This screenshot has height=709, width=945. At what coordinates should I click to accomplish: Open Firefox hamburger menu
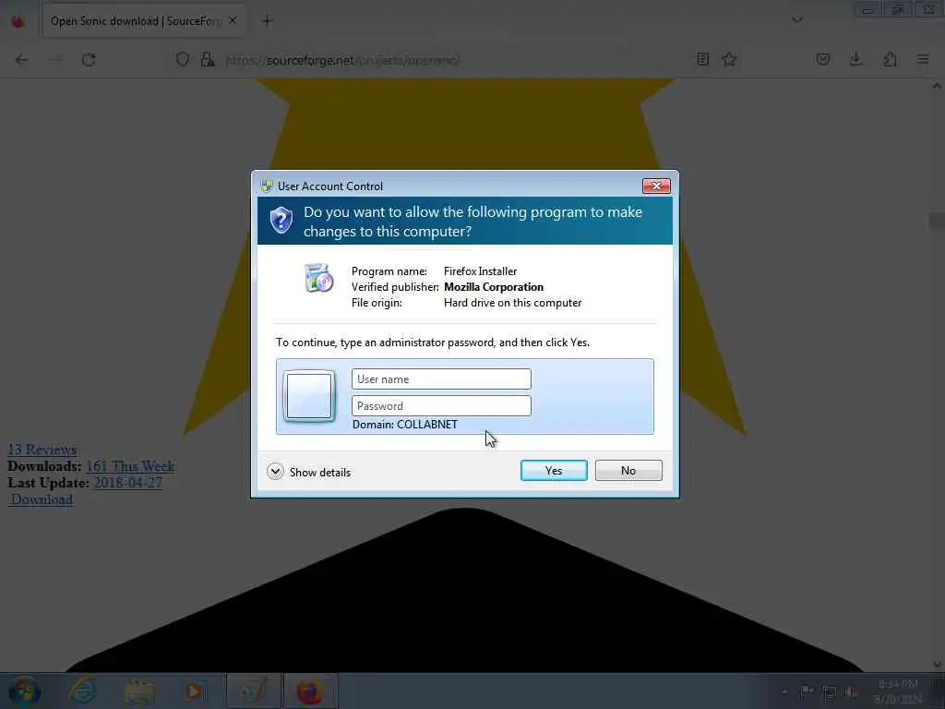coord(923,59)
